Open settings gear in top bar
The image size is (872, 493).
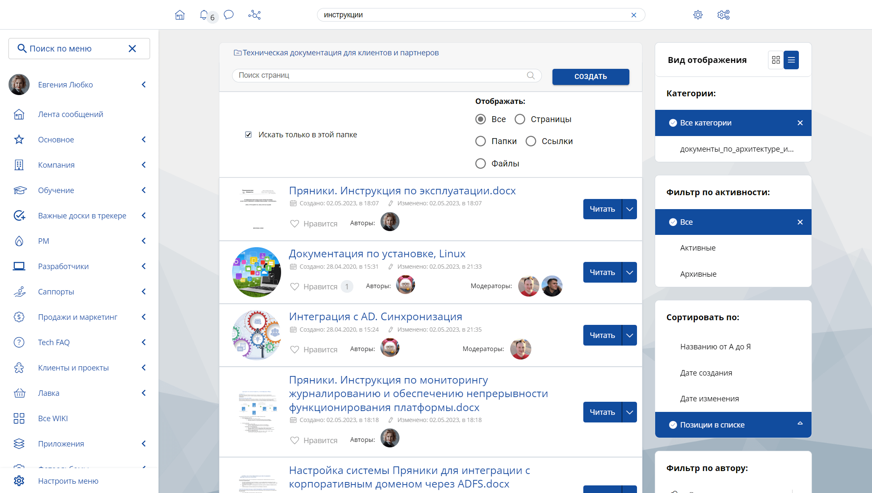pos(698,15)
